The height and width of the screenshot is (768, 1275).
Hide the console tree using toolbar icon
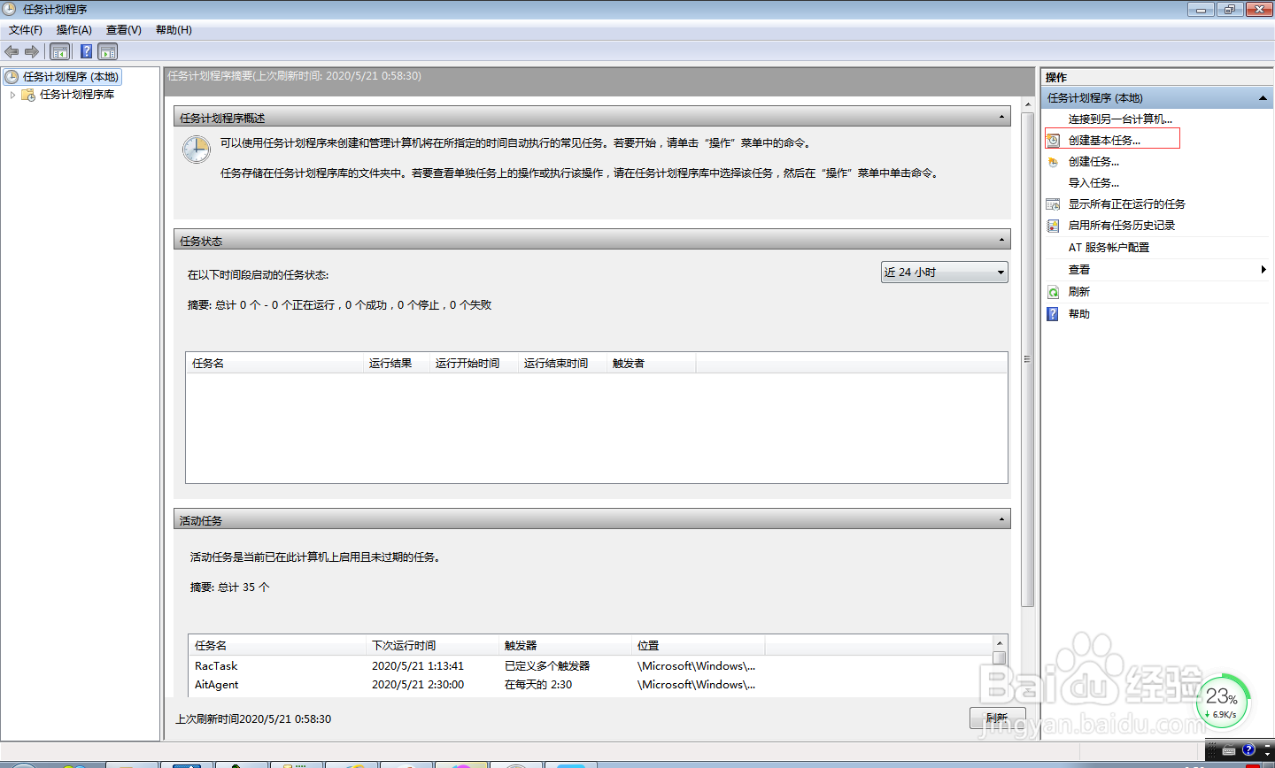pyautogui.click(x=60, y=51)
